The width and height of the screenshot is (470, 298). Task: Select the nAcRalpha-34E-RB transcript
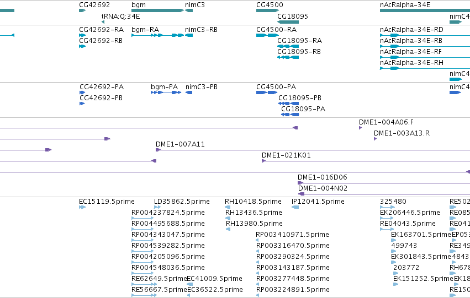(x=425, y=46)
